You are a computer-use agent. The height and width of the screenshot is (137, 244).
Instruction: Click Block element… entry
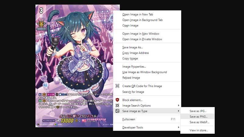tap(147, 100)
